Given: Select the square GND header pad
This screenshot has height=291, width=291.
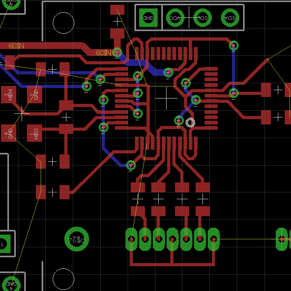Looking at the screenshot, I should tap(148, 18).
